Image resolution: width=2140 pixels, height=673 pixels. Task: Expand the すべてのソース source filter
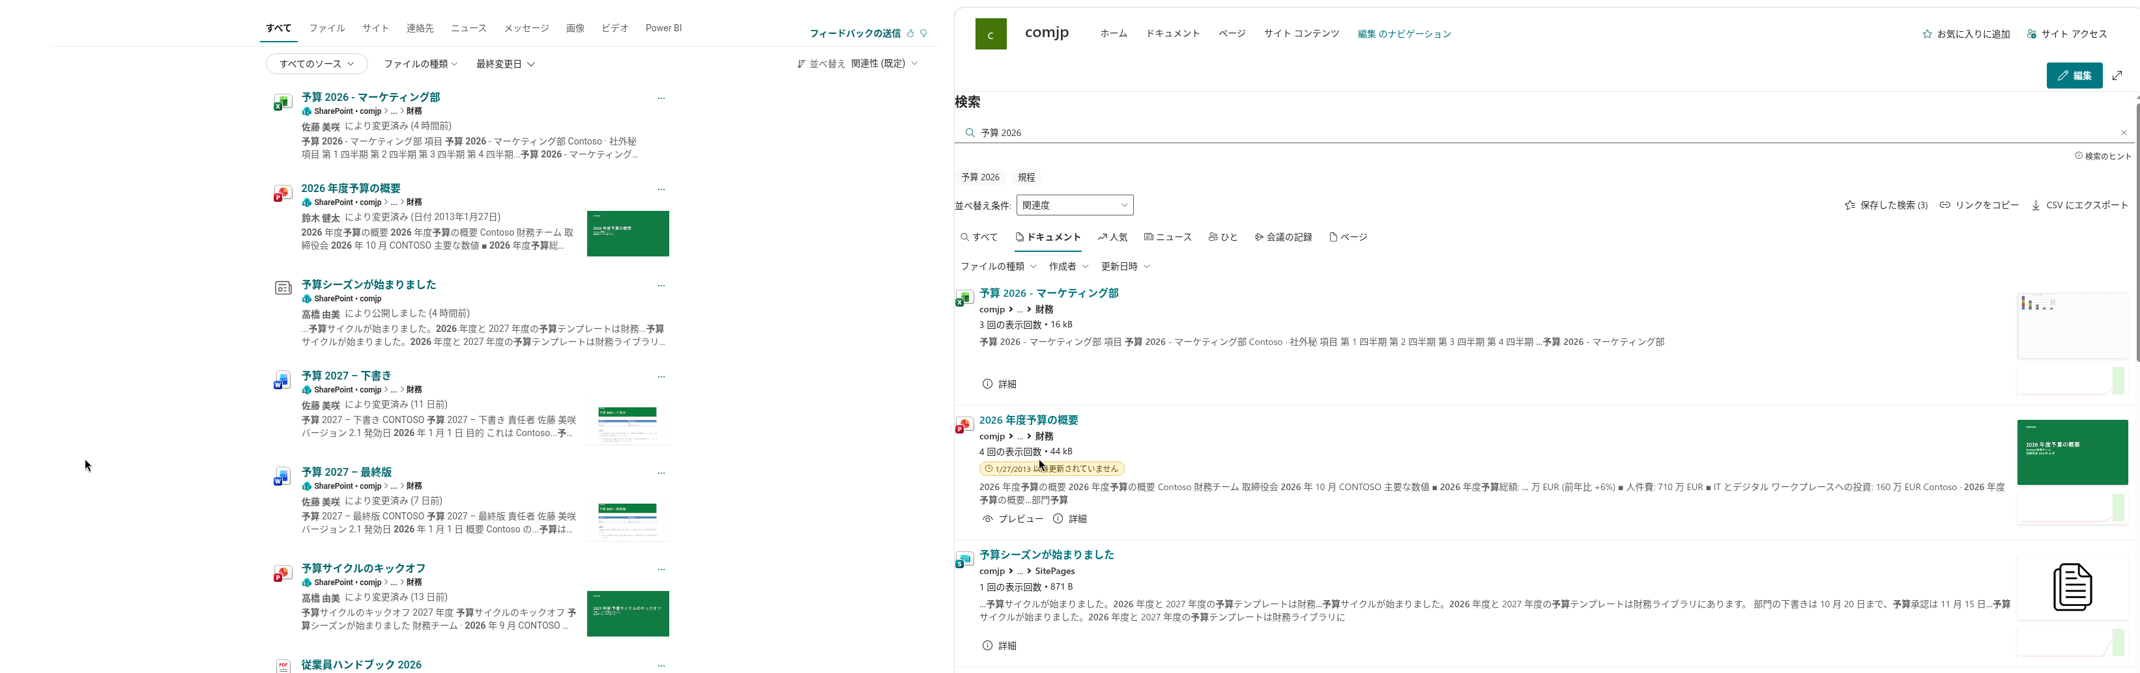(317, 64)
